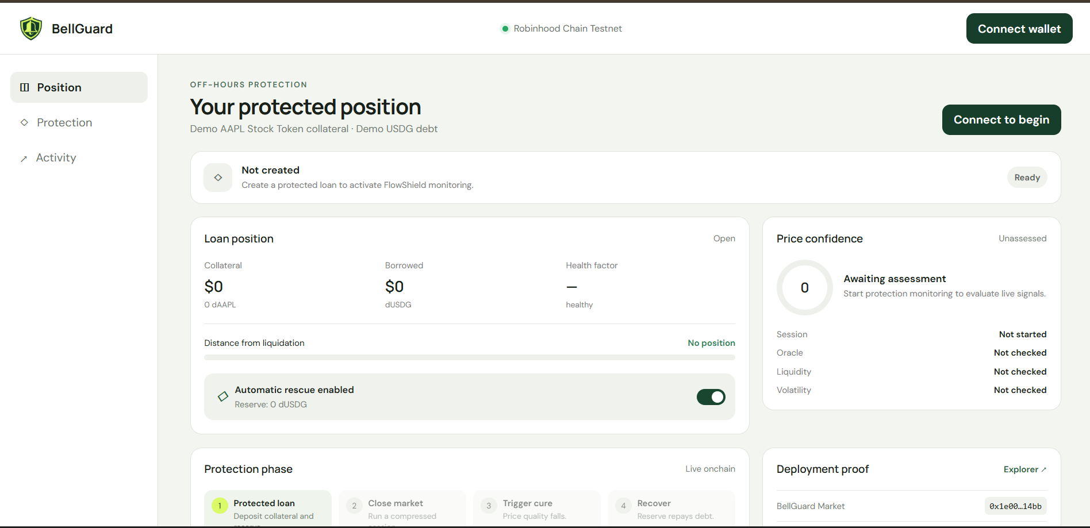Viewport: 1090px width, 528px height.
Task: Click the Robinhood Chain Testnet label
Action: 567,29
